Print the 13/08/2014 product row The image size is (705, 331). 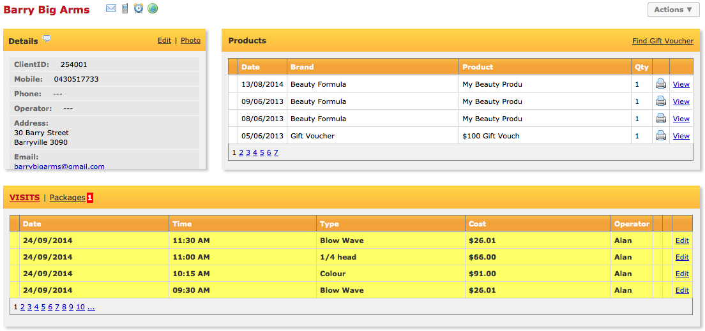[660, 84]
